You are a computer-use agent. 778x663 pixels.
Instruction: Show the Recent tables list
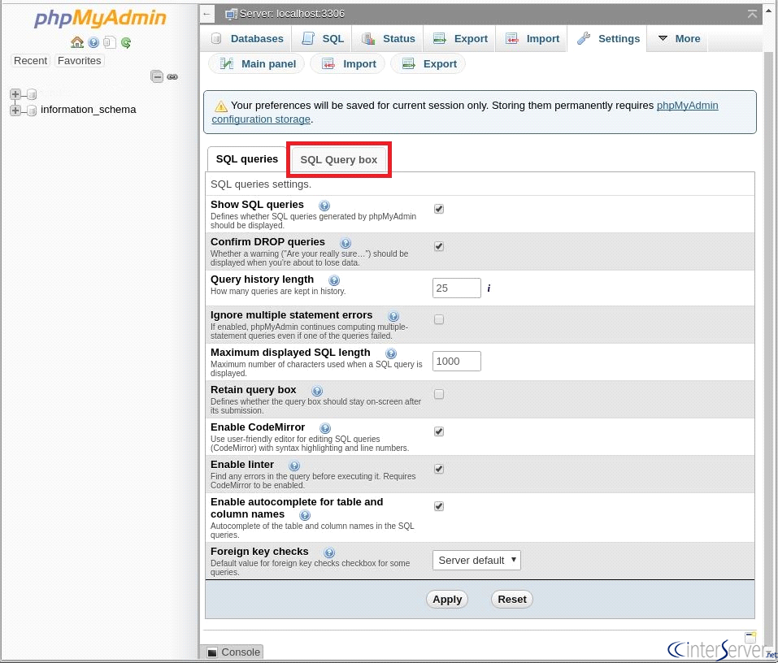tap(30, 60)
